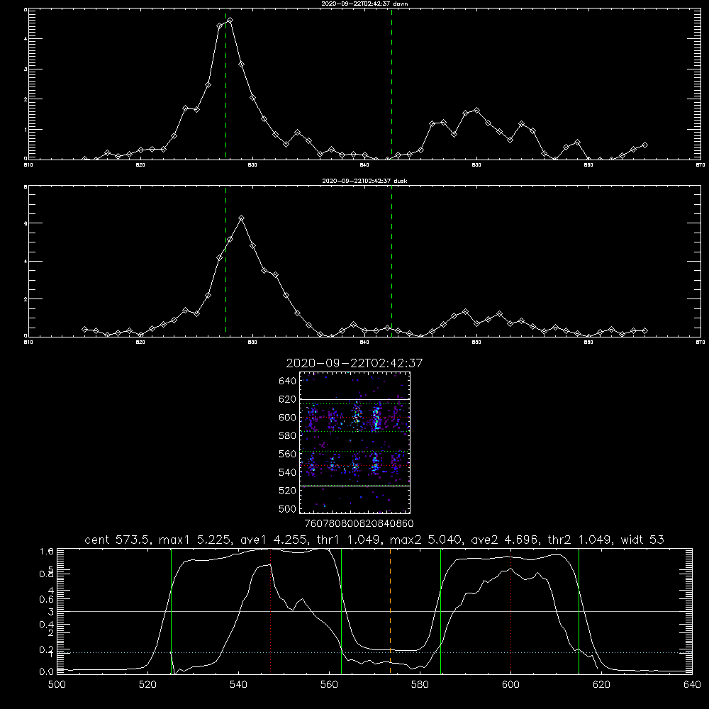Click the bottom plot x-axis label '640'
This screenshot has width=709, height=709.
692,685
